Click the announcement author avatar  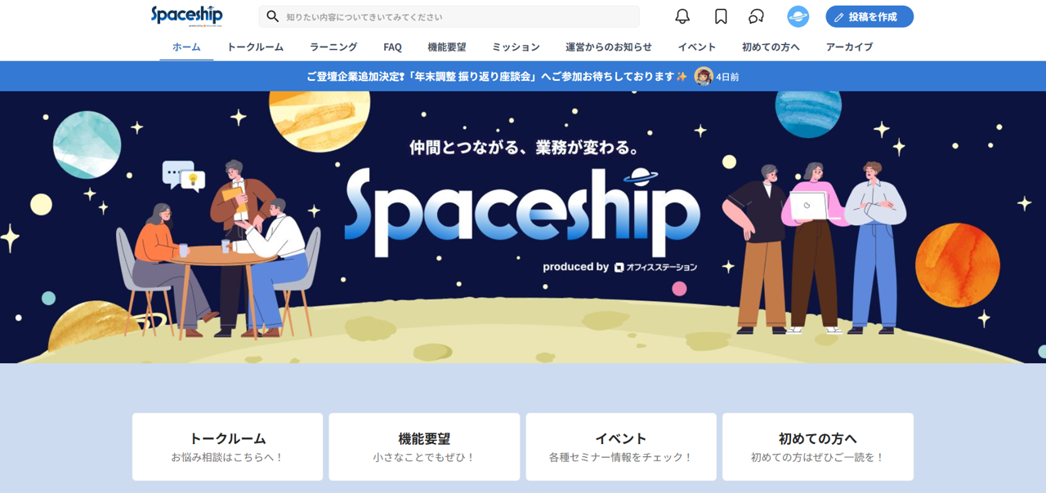pos(703,76)
